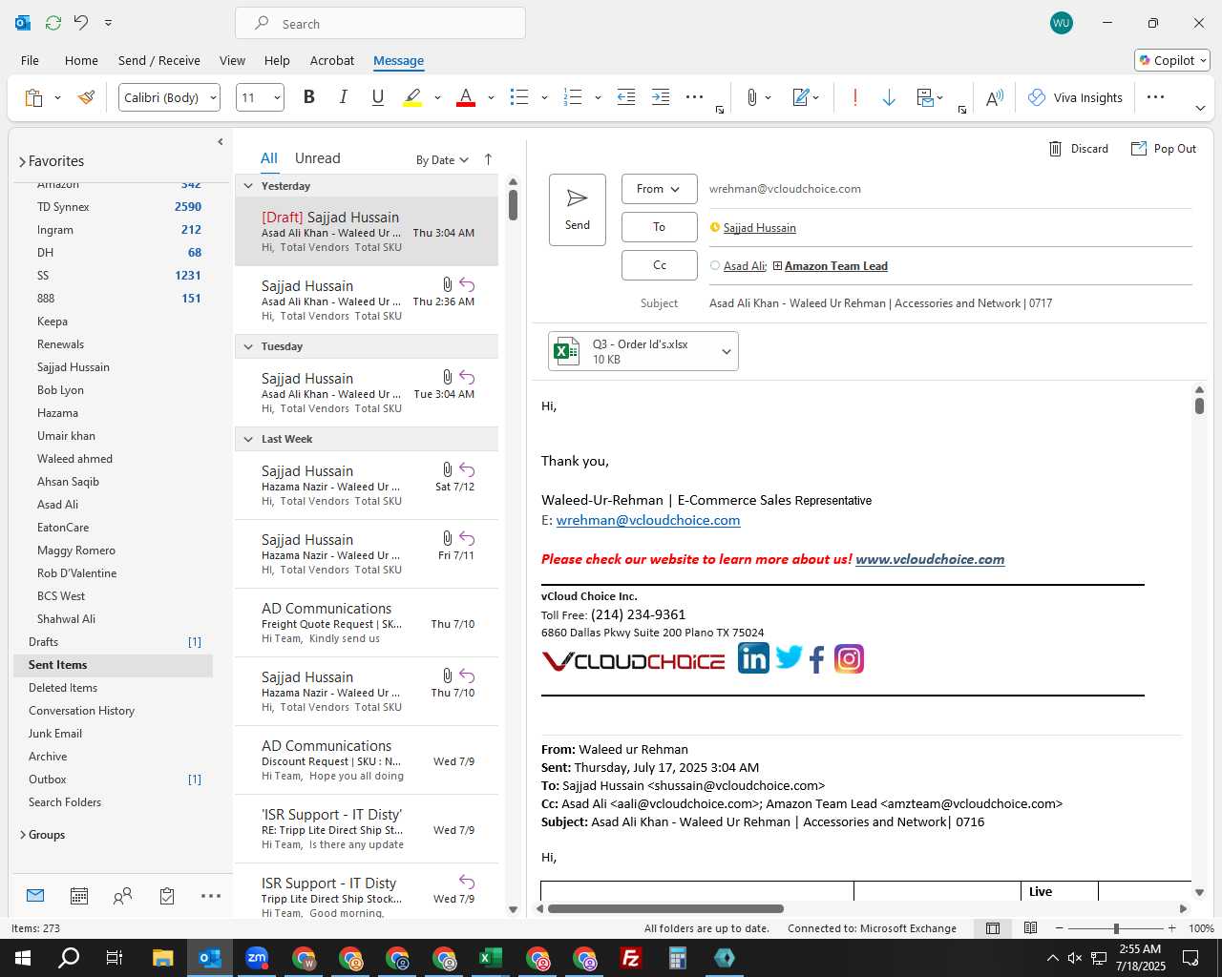Expand the Favorites folder section
Image resolution: width=1222 pixels, height=977 pixels.
tap(22, 162)
